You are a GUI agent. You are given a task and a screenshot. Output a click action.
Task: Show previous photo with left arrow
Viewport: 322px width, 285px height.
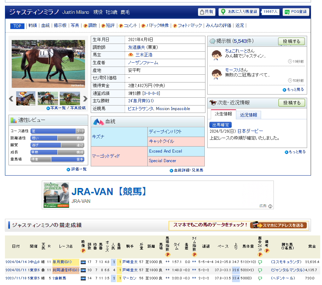pos(11,99)
